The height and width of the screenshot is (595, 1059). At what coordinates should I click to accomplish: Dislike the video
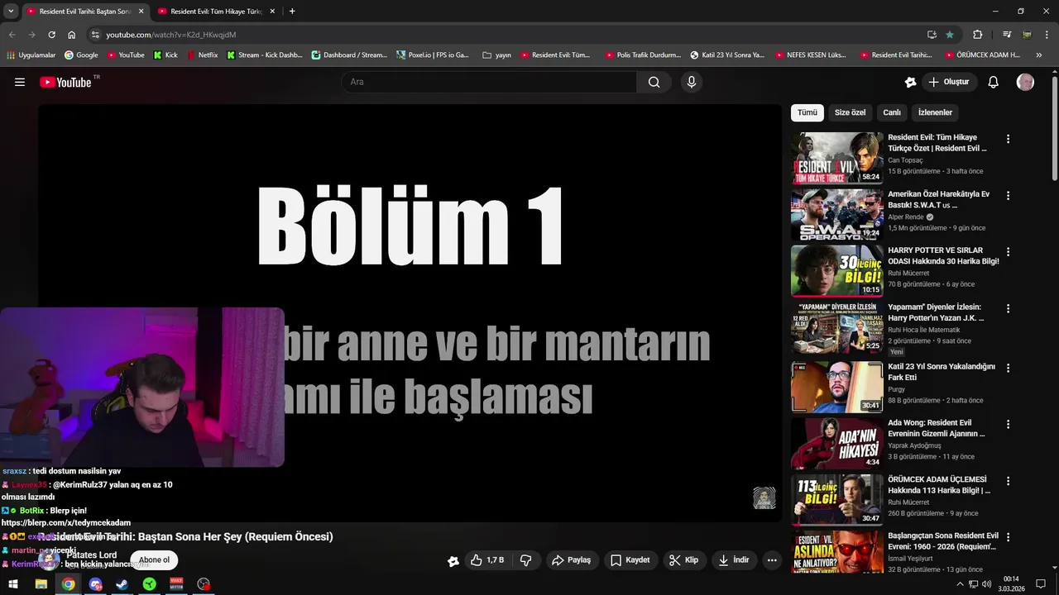(525, 560)
